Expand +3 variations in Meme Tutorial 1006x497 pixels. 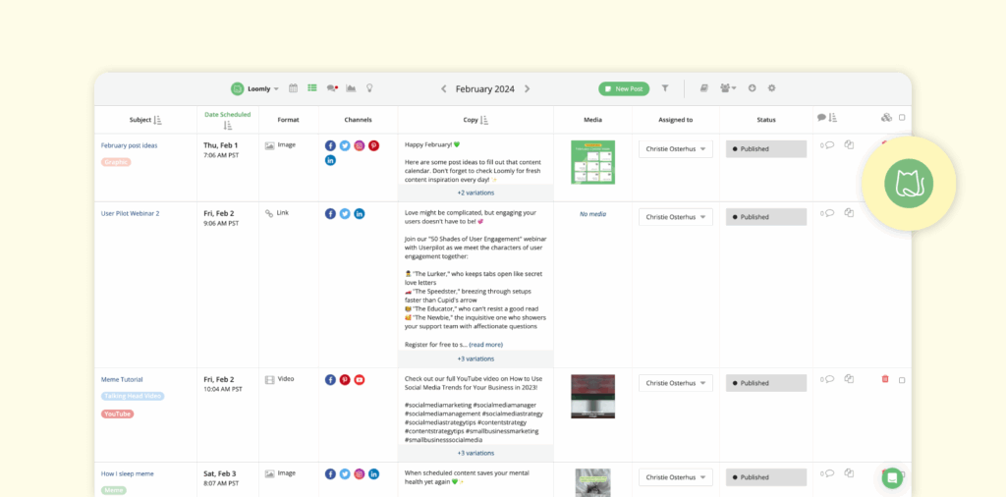(x=475, y=453)
